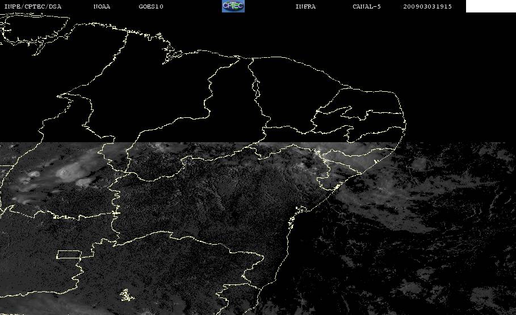Click the GOES10 satellite label

coord(151,6)
